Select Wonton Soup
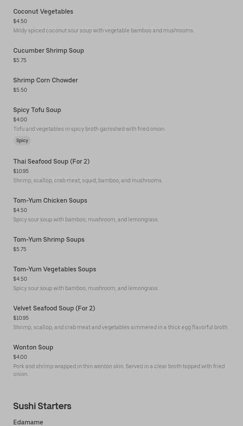This screenshot has width=243, height=426. click(33, 348)
